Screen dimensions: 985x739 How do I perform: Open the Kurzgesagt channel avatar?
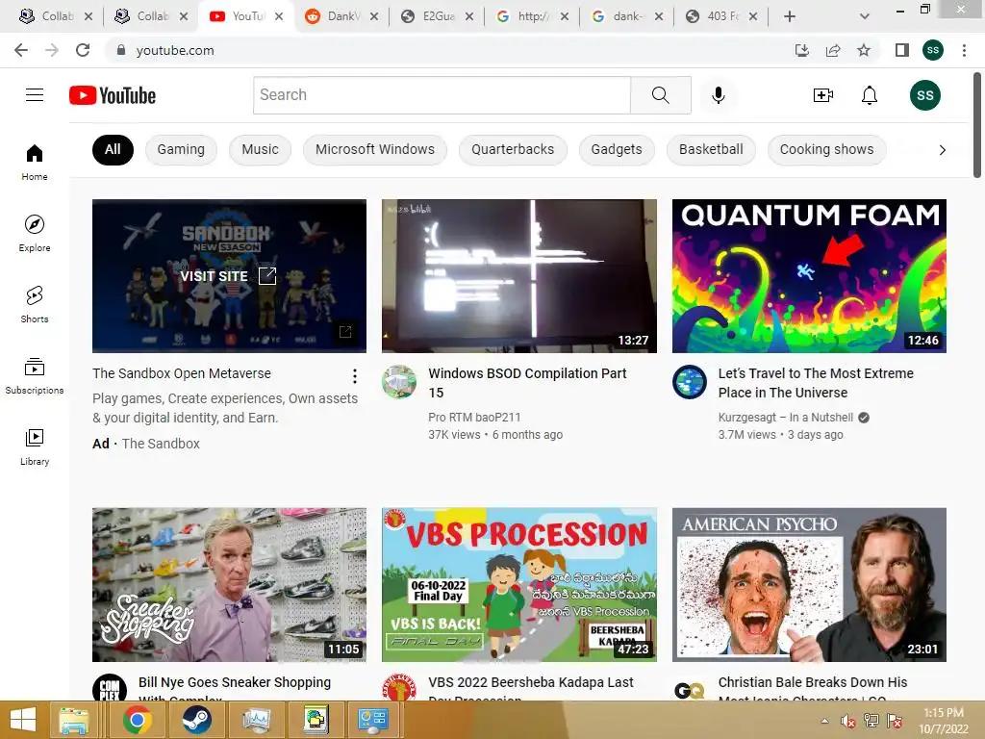tap(689, 382)
